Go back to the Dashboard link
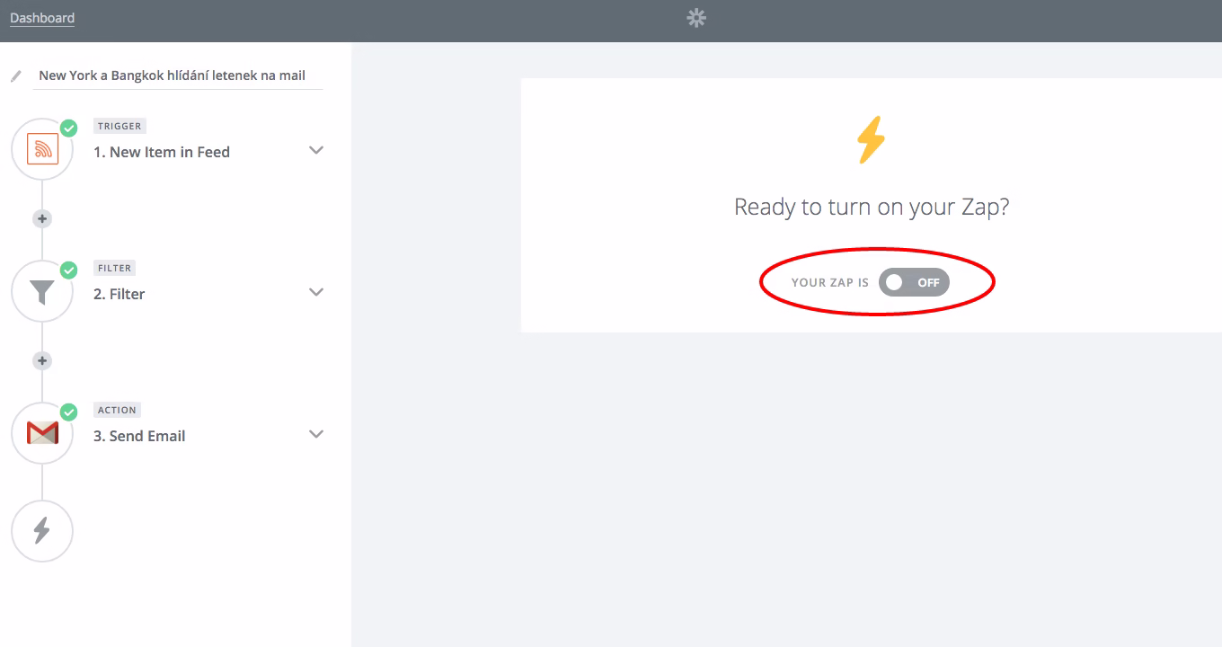 pyautogui.click(x=42, y=18)
